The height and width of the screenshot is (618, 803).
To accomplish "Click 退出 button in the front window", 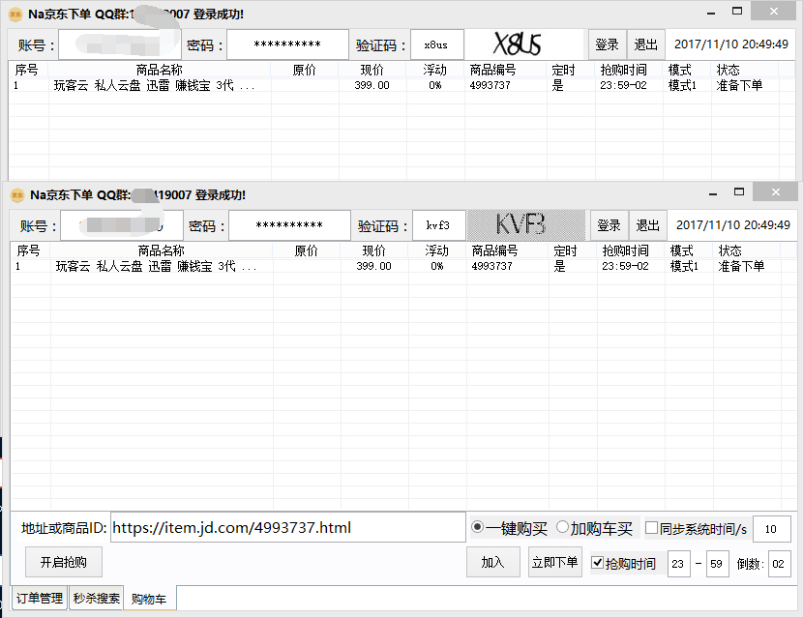I will tap(648, 225).
